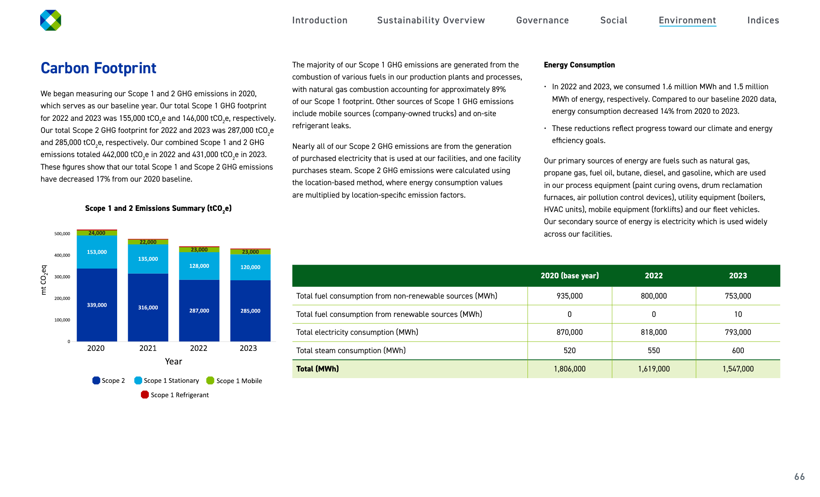The image size is (820, 497).
Task: Click the Scope 1 Refrigerant legend swatch
Action: pos(145,394)
